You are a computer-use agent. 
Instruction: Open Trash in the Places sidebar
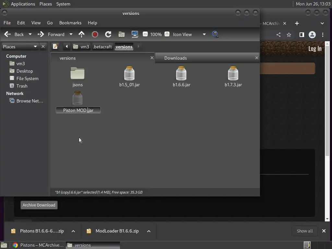coord(18,86)
